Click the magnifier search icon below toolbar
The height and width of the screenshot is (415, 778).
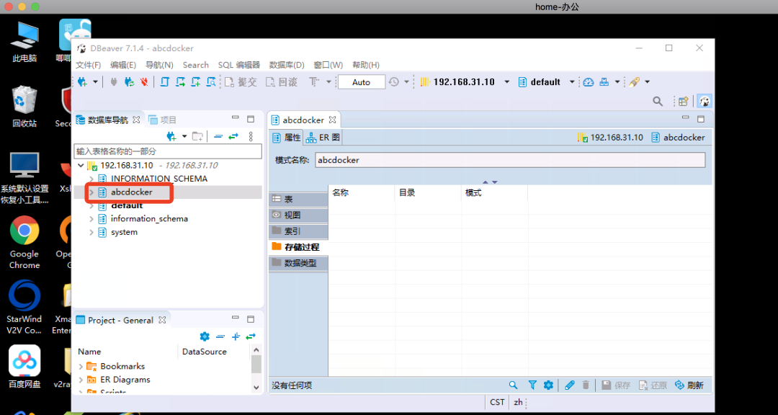point(658,102)
